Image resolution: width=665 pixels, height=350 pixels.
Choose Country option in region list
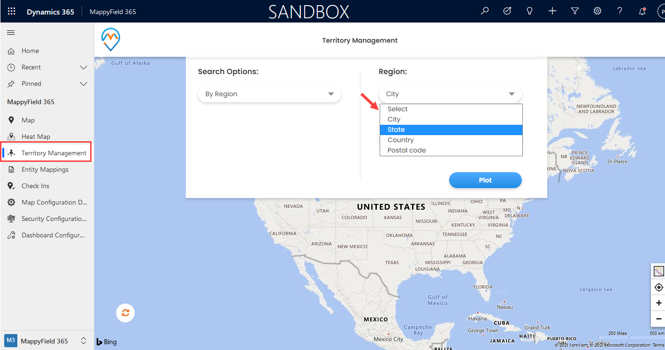[x=451, y=140]
